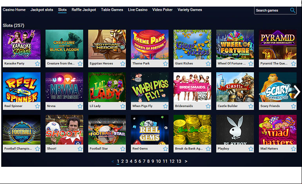The image size is (302, 184).
Task: Click the search magnifier icon
Action: (x=293, y=10)
